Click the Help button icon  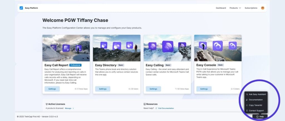[257, 117]
